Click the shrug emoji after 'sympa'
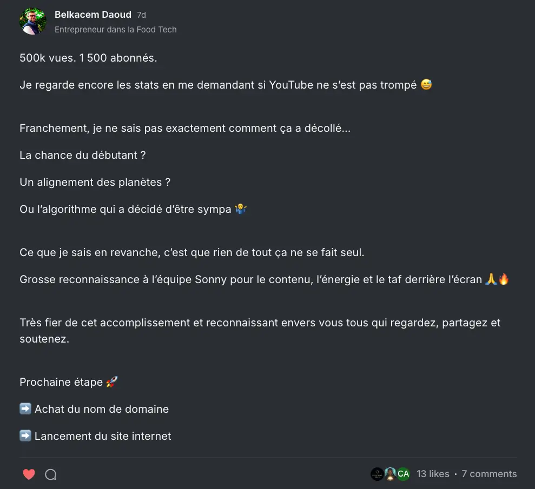Viewport: 535px width, 489px height. (x=241, y=209)
